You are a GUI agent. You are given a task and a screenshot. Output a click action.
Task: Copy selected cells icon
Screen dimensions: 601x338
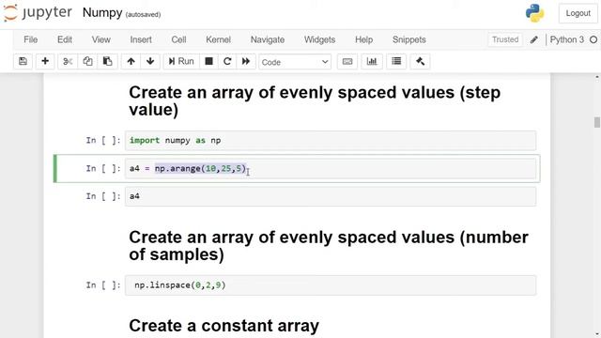(87, 61)
